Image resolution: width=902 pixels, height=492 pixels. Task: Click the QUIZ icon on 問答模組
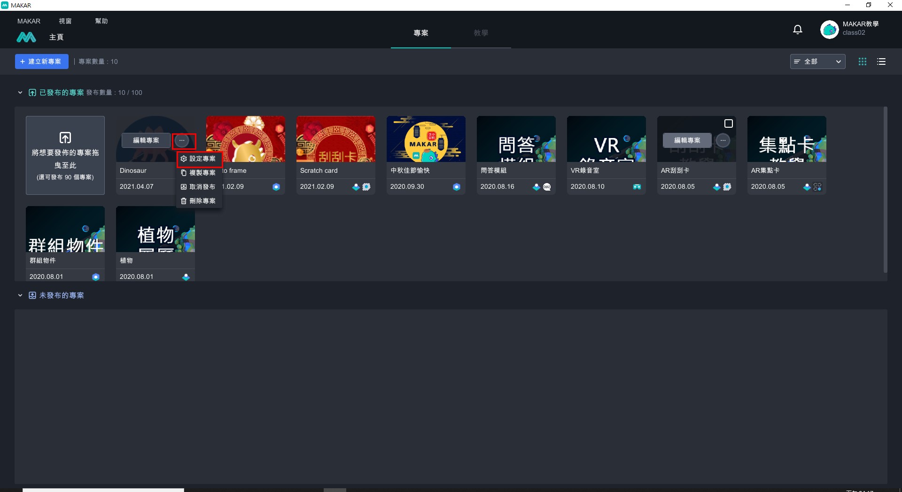click(x=547, y=187)
